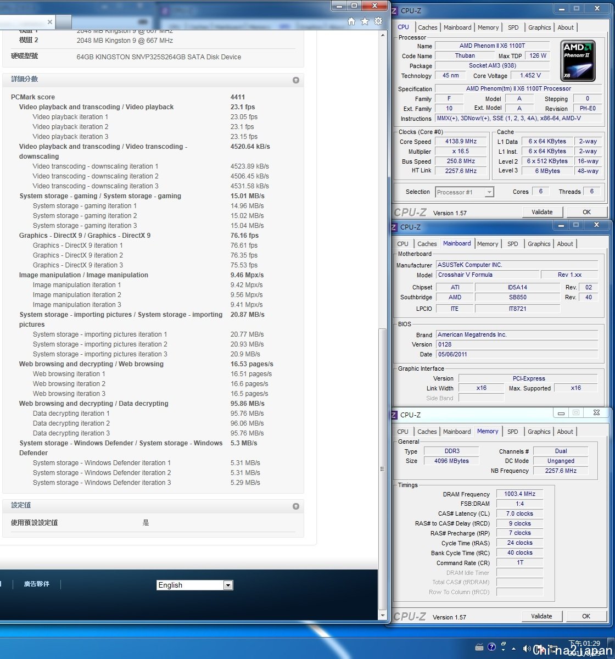Switch to Mainboard tab in top CPU-Z window

click(457, 27)
